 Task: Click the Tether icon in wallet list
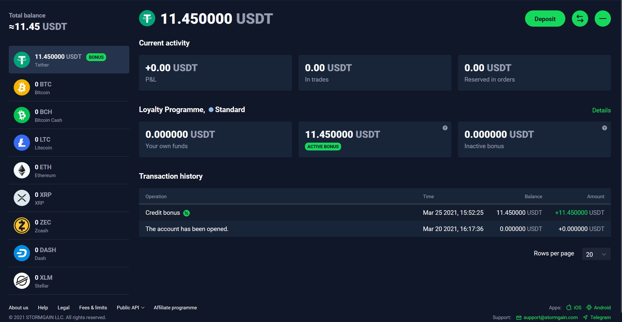click(x=22, y=60)
